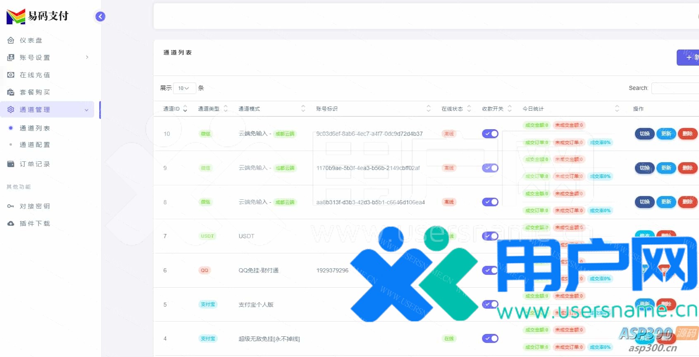699x357 pixels.
Task: Collapse the 通道管理 menu chevron
Action: tap(86, 110)
